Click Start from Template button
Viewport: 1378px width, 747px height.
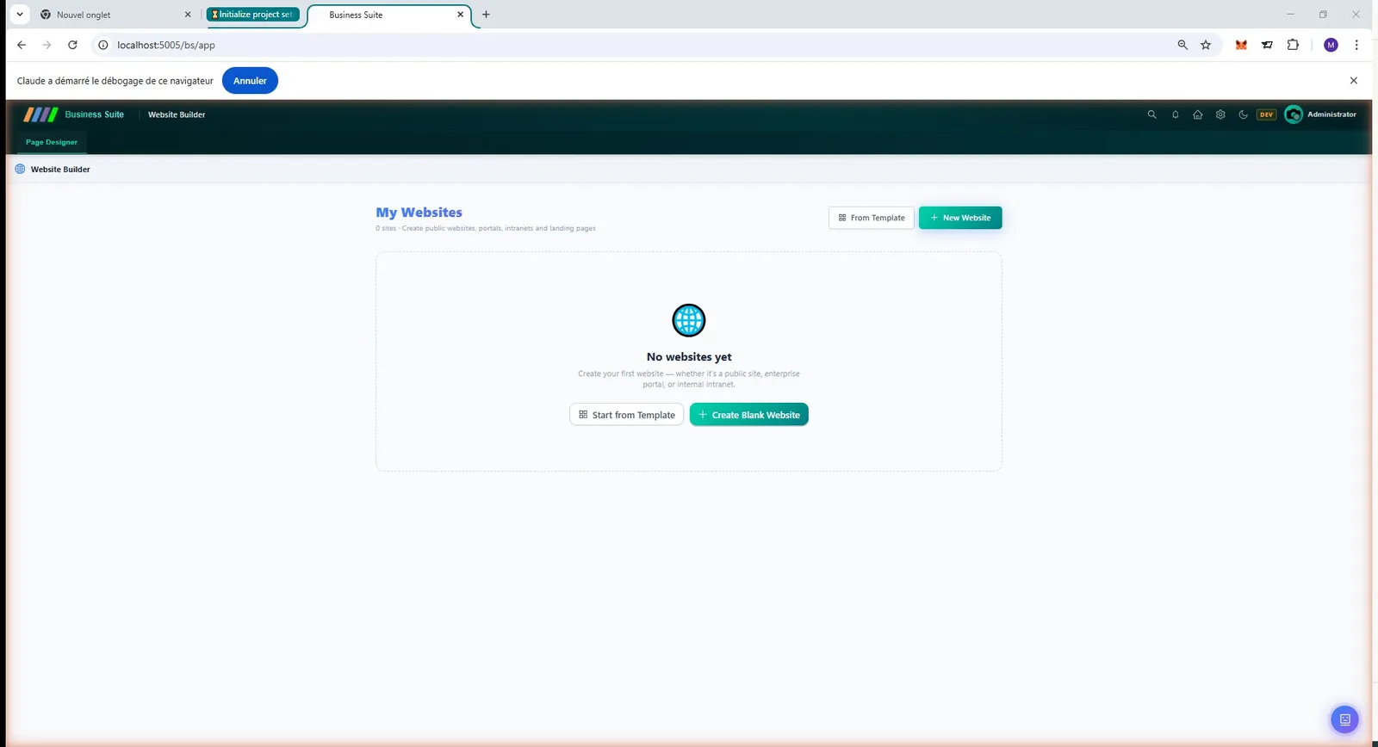pos(627,415)
